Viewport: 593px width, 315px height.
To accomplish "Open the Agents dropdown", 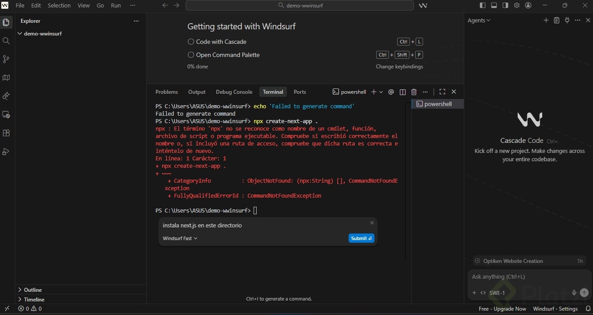I will click(x=479, y=21).
